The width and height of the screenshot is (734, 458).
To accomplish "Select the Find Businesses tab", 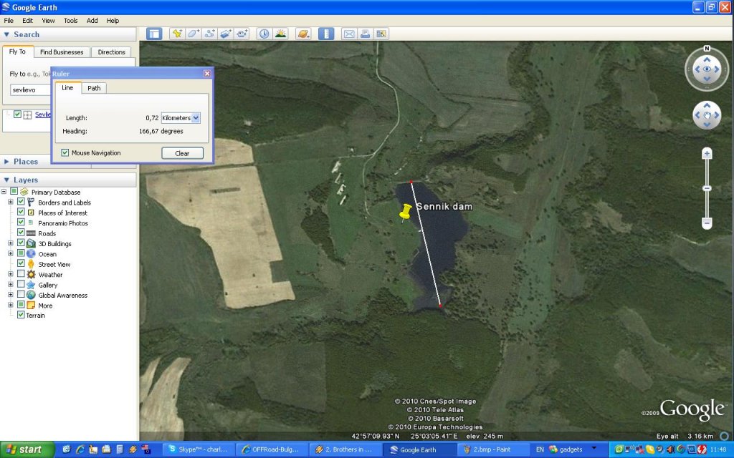I will (x=62, y=52).
